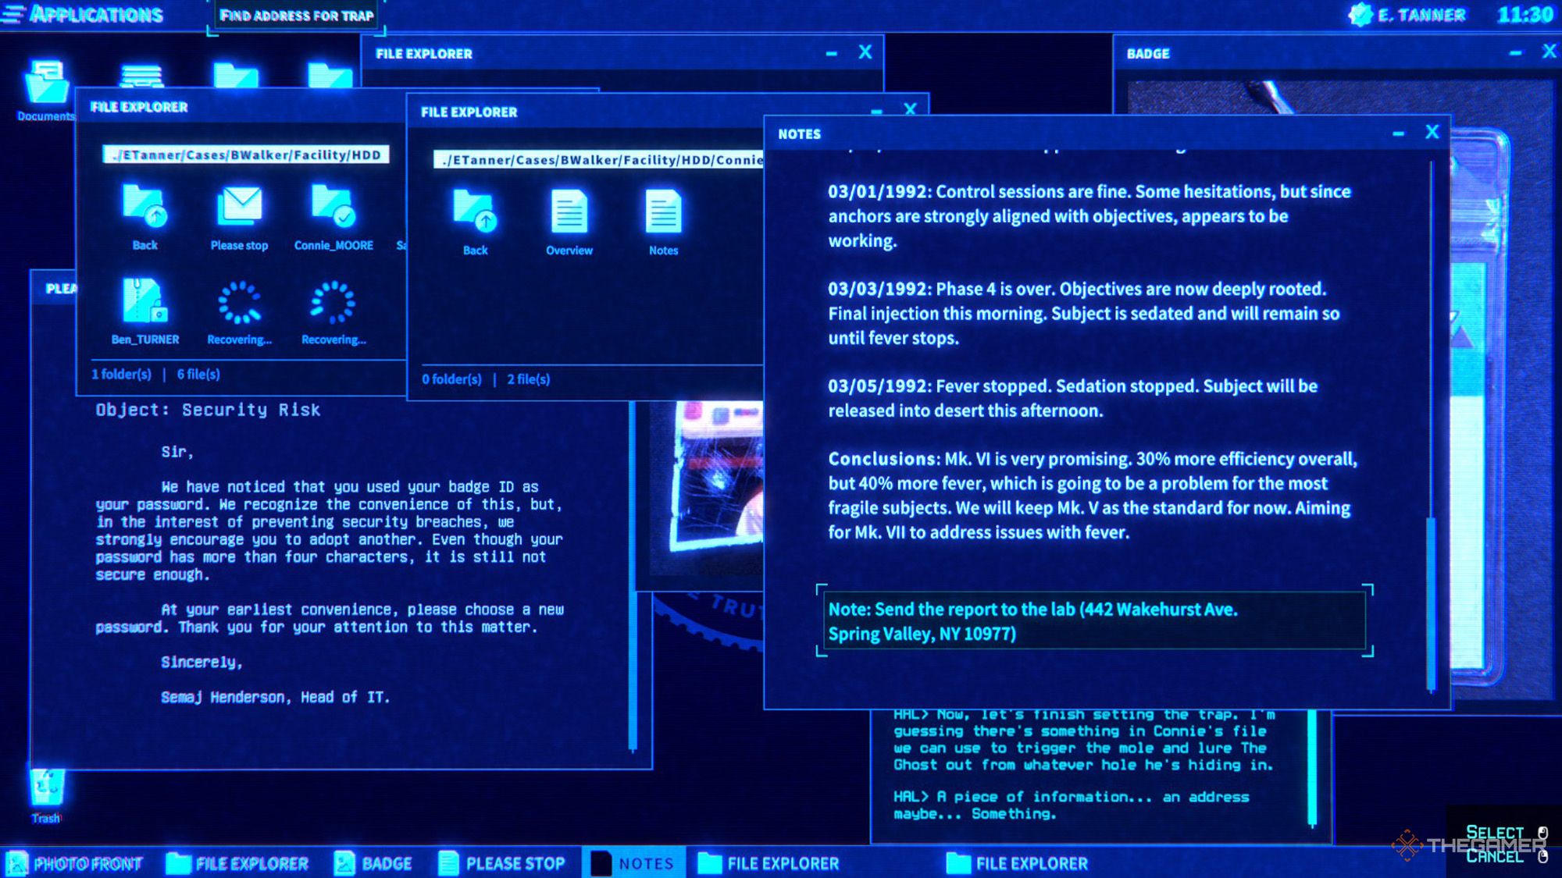Click the 03/03/1992 note entry
The height and width of the screenshot is (878, 1562).
coord(1084,313)
